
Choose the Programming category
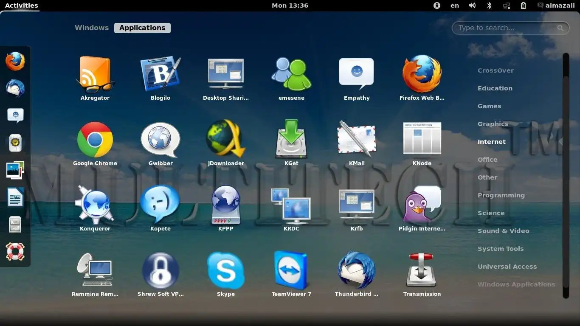501,195
